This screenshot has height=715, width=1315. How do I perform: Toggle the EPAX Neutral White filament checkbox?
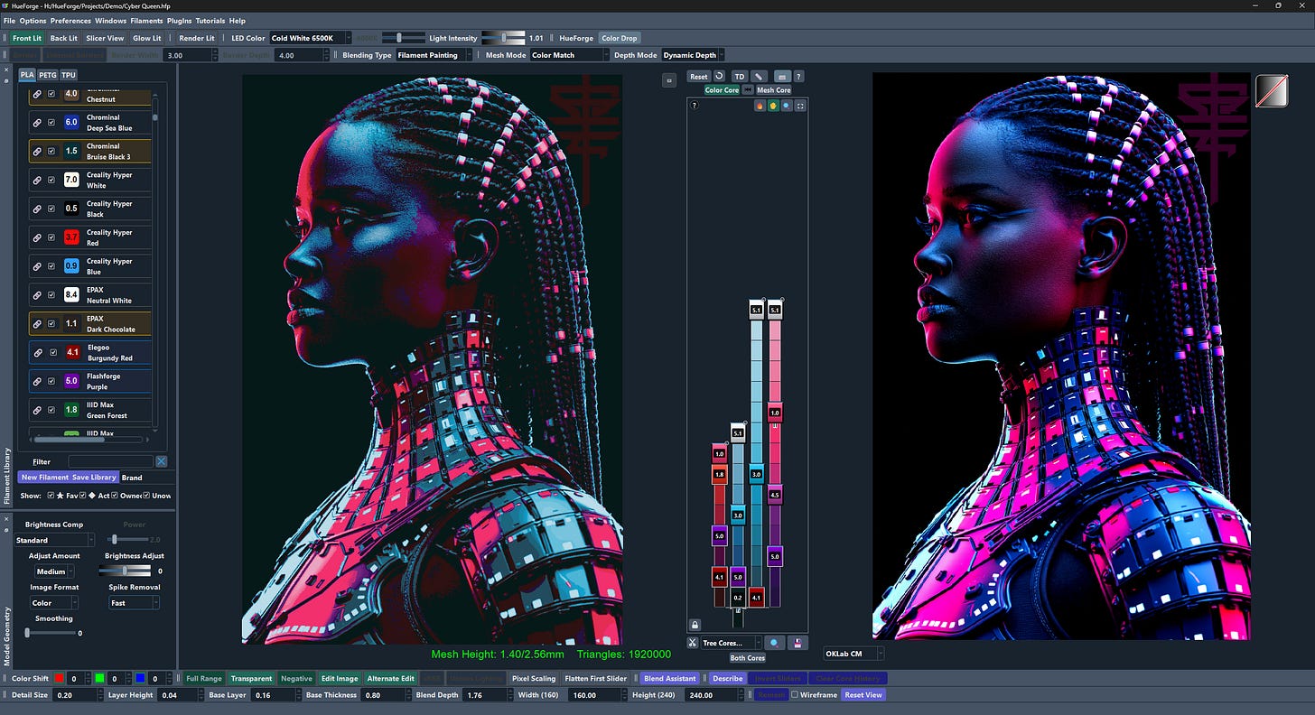[x=51, y=294]
